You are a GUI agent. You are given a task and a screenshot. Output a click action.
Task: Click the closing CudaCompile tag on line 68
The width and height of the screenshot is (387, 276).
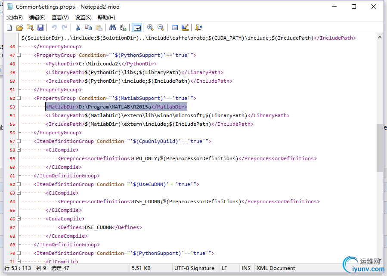click(67, 236)
